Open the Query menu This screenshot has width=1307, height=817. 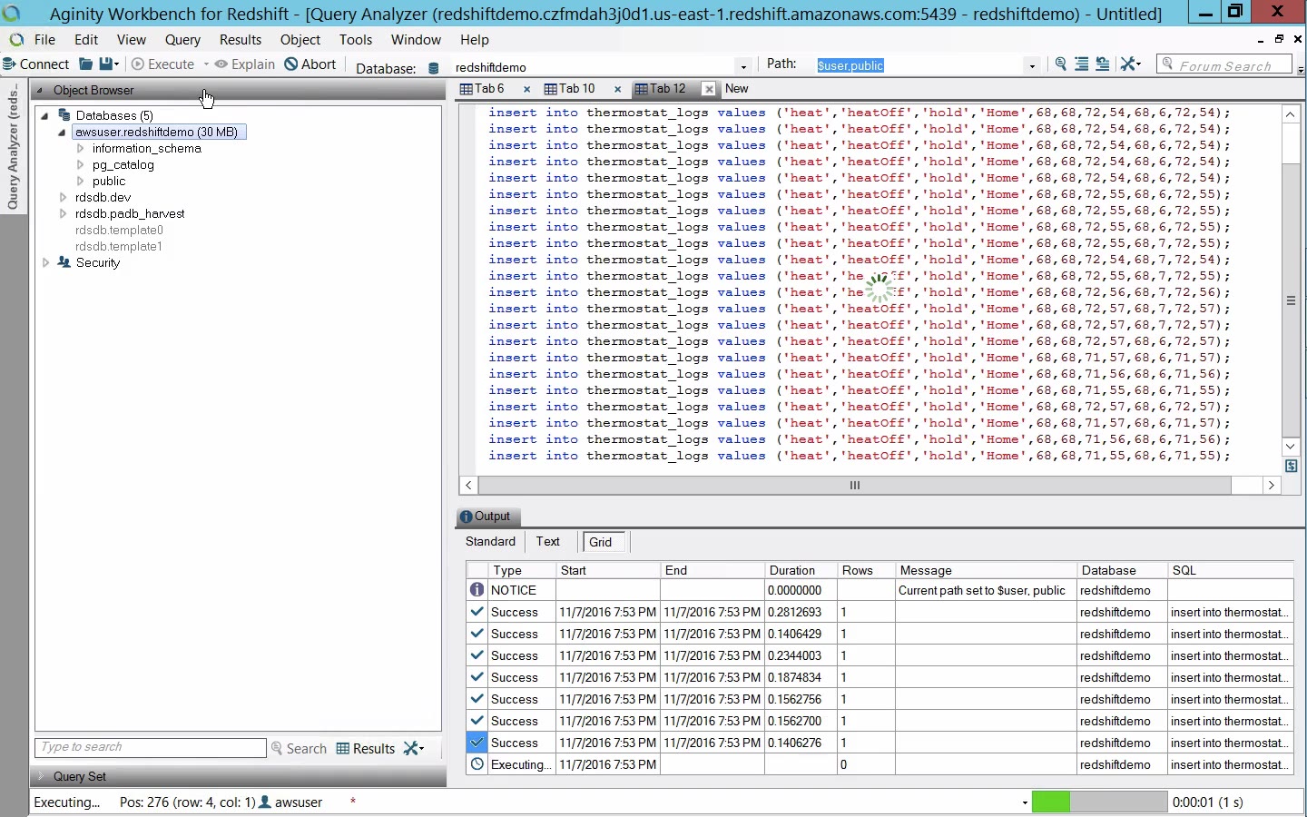(182, 40)
